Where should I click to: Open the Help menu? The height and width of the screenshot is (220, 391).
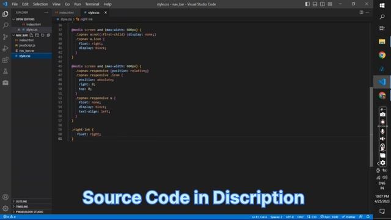108,4
